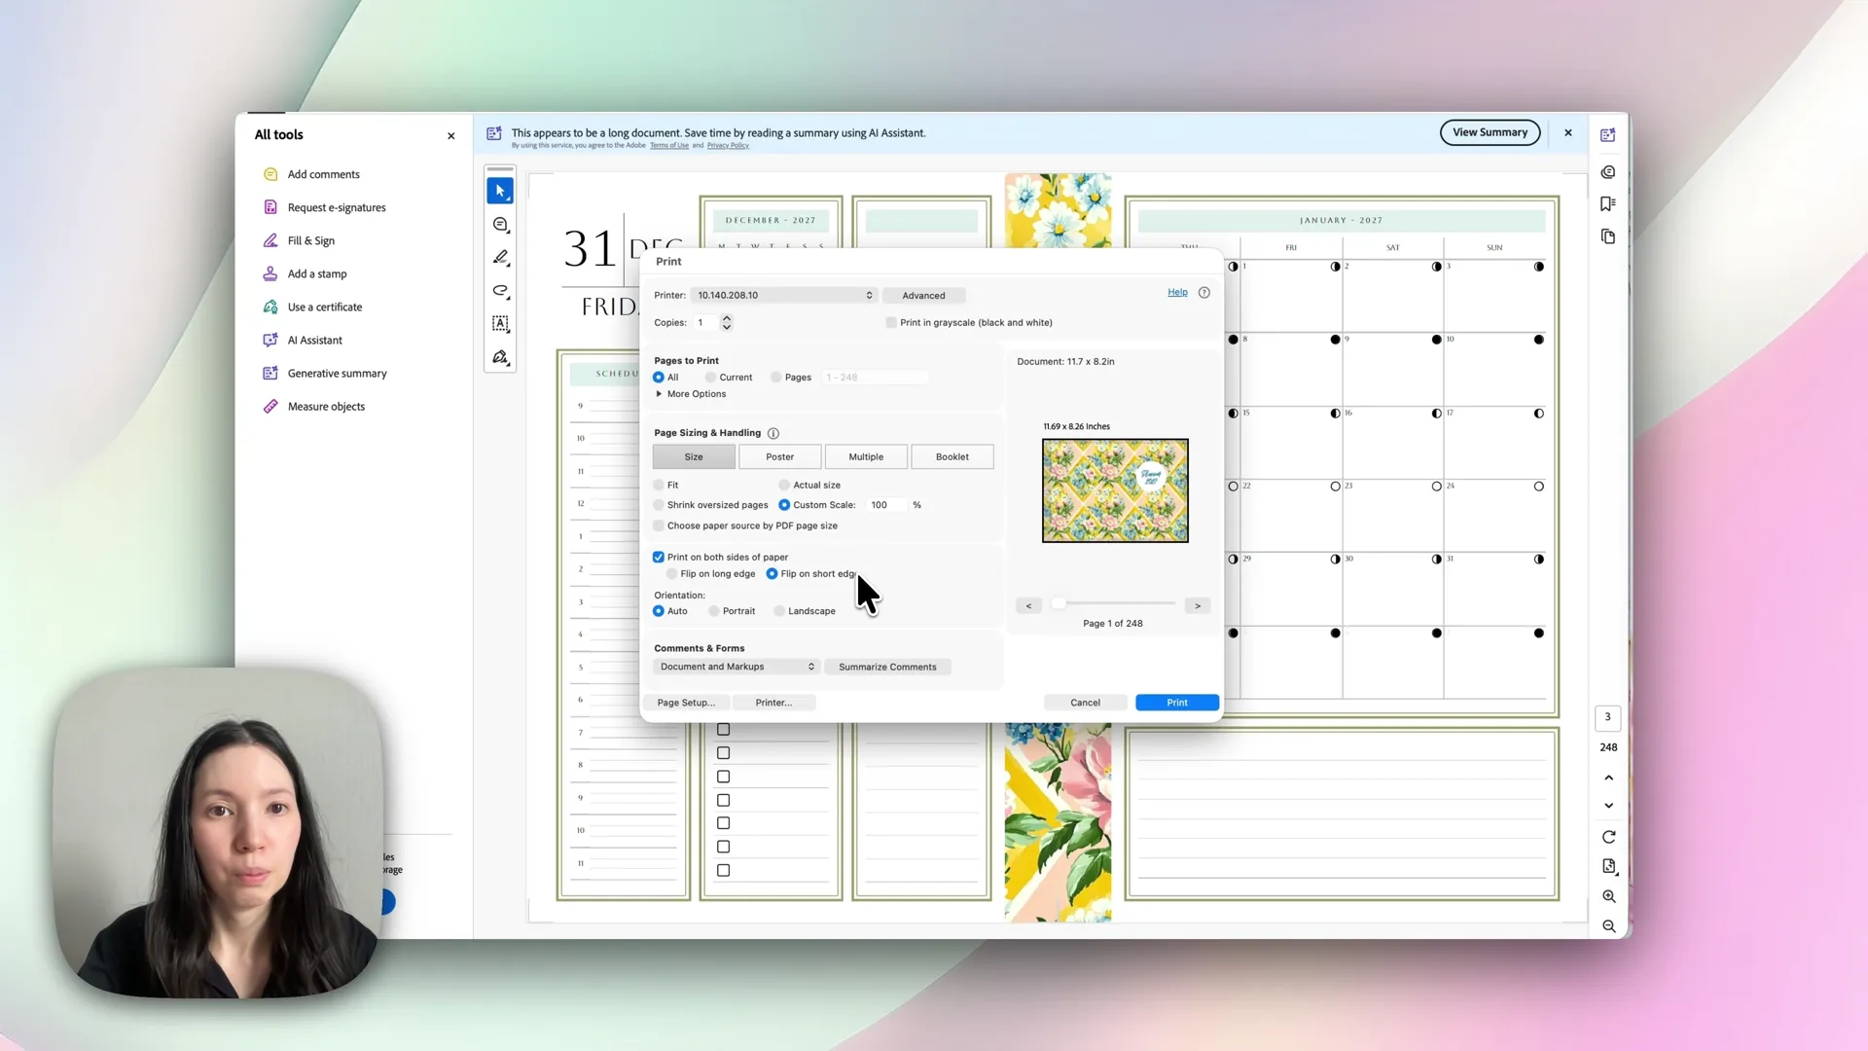Select the Pages range radio button

pyautogui.click(x=776, y=378)
